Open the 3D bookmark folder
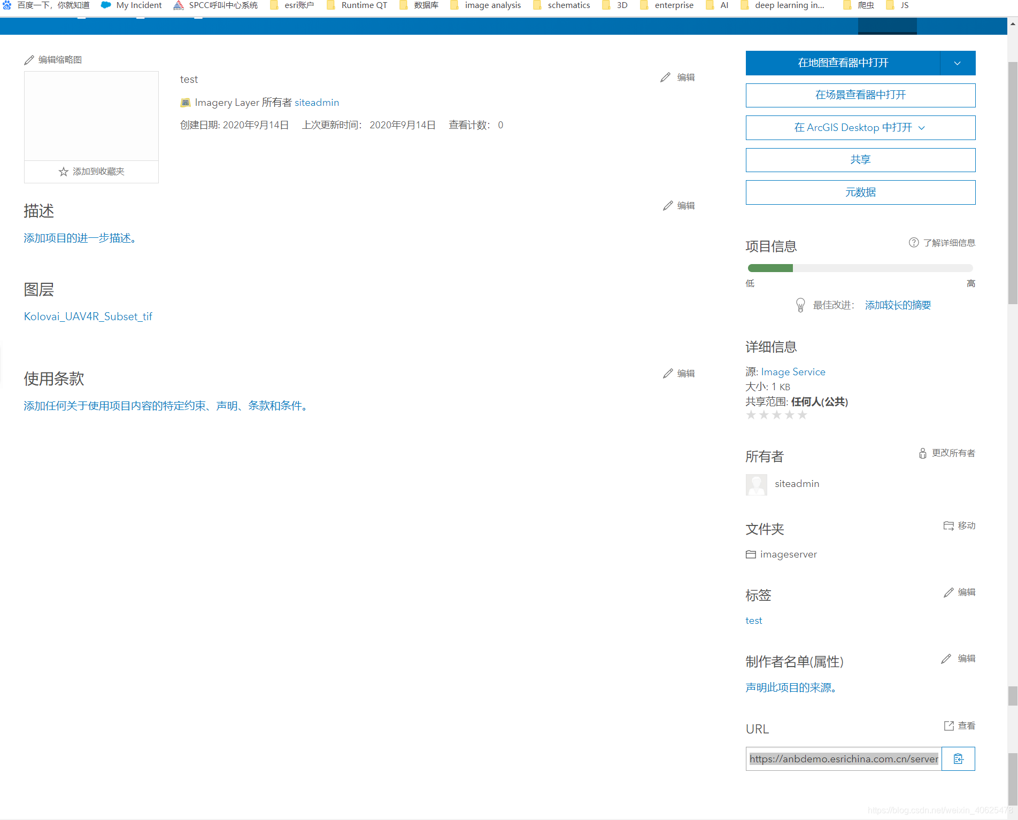1018x820 pixels. 615,5
